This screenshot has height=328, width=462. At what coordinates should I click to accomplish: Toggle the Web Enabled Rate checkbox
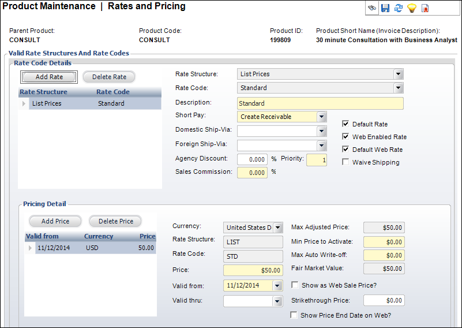point(345,136)
